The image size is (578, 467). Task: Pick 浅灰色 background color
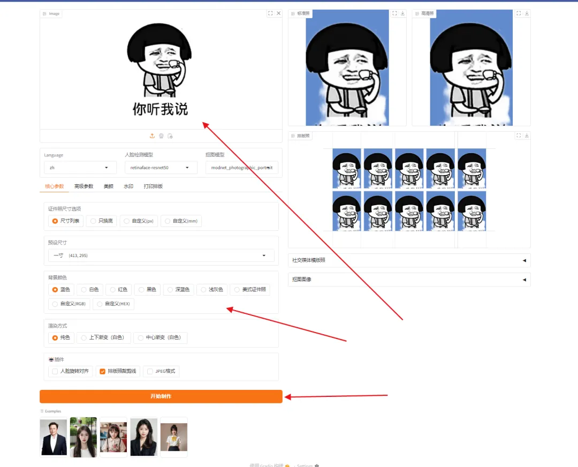(x=212, y=290)
